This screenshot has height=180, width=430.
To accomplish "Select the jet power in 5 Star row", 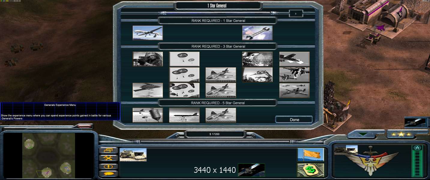I will click(x=221, y=115).
